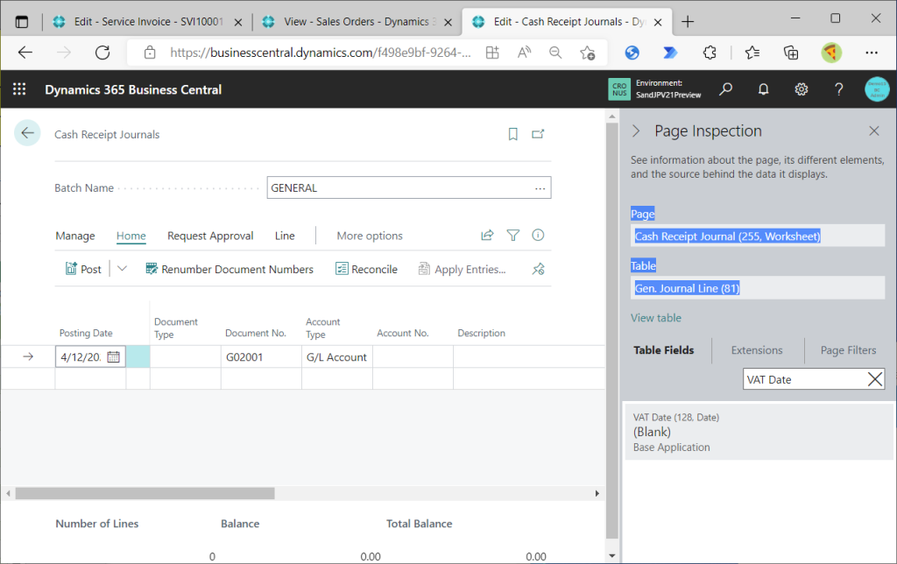Click the View table link
The width and height of the screenshot is (897, 564).
pos(655,318)
